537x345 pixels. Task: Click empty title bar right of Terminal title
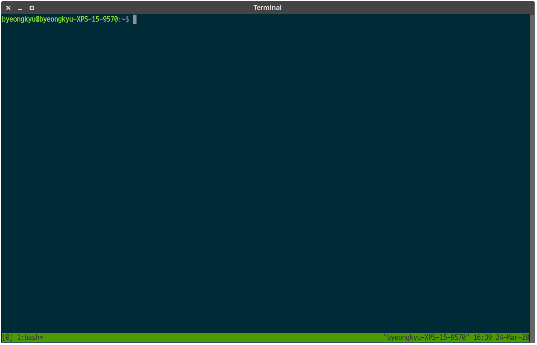[x=403, y=8]
